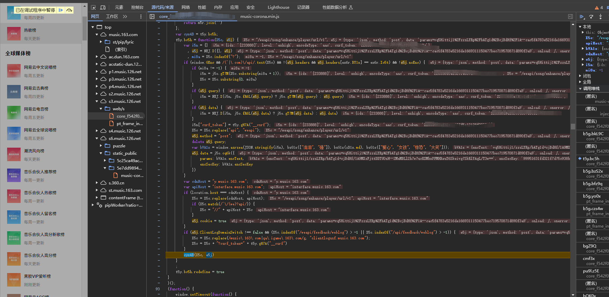Resume script from the paused overlay
609x297 pixels.
coord(61,10)
